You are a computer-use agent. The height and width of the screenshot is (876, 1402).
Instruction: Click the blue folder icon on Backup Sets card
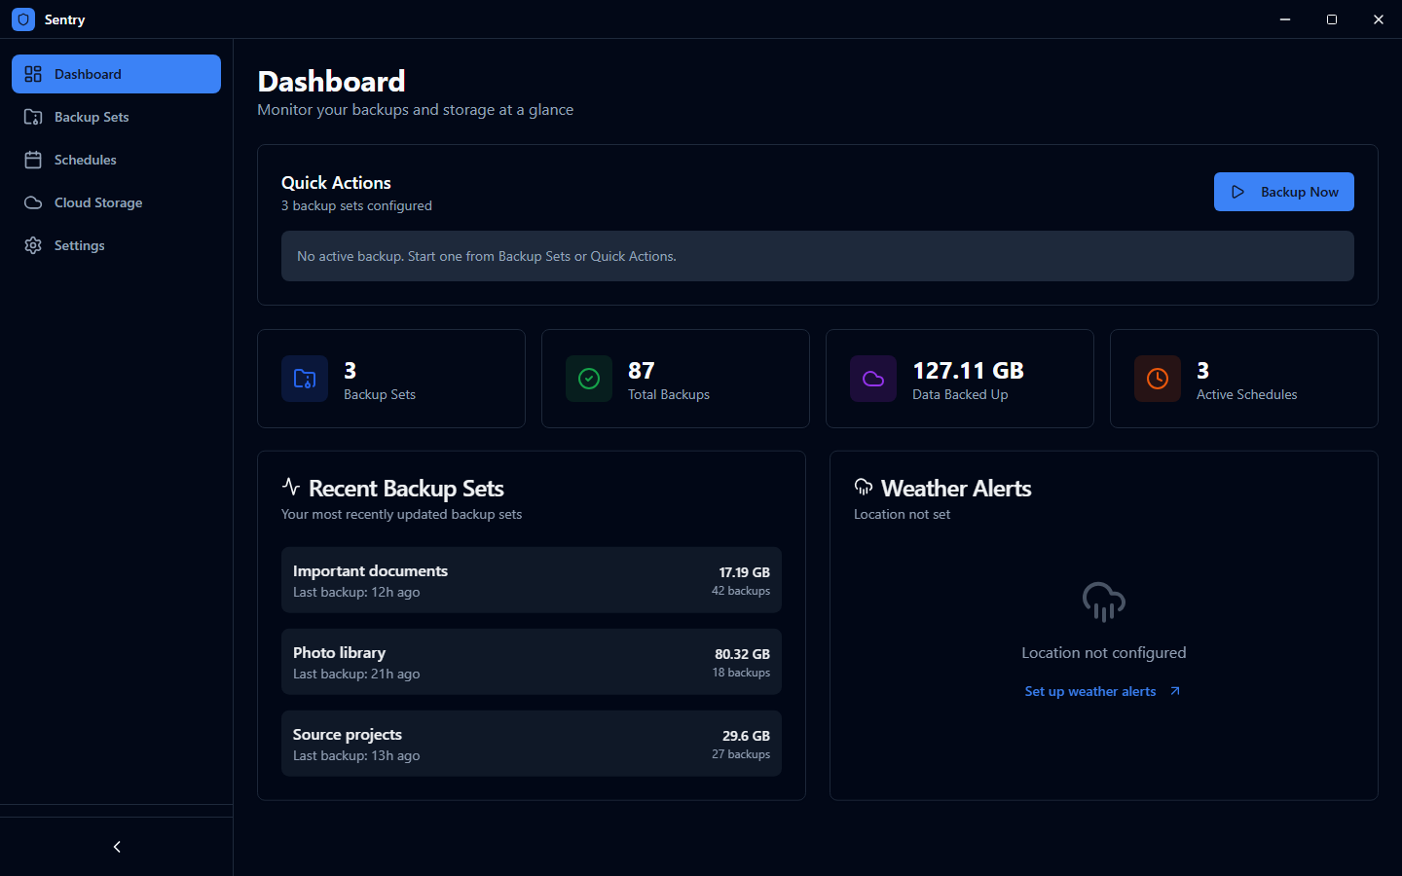pyautogui.click(x=305, y=379)
